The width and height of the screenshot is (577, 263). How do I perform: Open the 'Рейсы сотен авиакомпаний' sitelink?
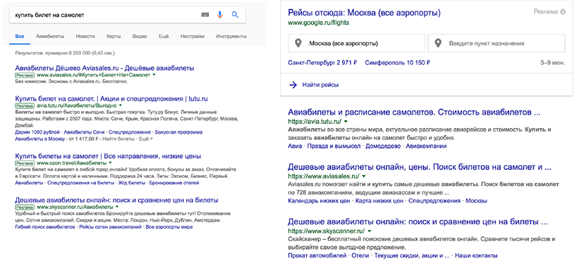(x=110, y=227)
